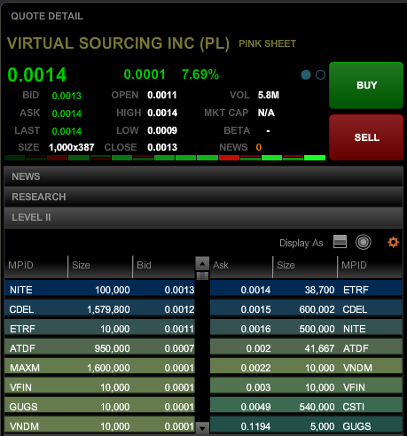Image resolution: width=407 pixels, height=436 pixels.
Task: Switch to table display view icon
Action: 340,242
